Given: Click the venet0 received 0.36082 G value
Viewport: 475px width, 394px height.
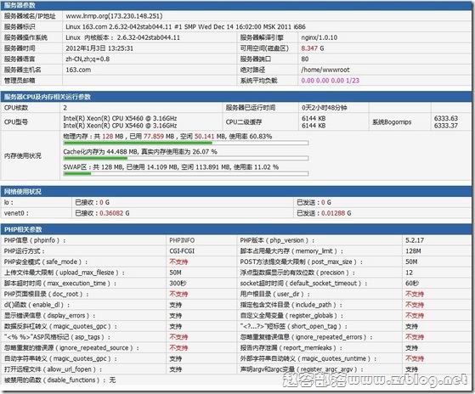Looking at the screenshot, I should [115, 213].
